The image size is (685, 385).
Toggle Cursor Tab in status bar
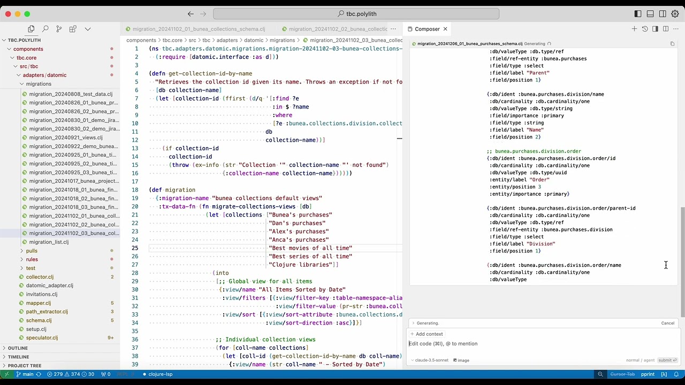coord(622,374)
